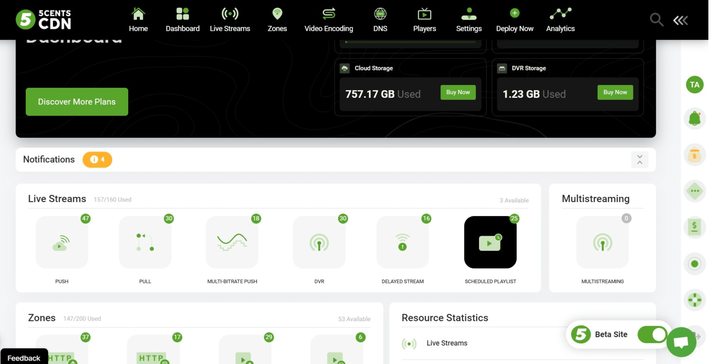The image size is (726, 364).
Task: Click Deploy Now in the navigation
Action: 515,20
